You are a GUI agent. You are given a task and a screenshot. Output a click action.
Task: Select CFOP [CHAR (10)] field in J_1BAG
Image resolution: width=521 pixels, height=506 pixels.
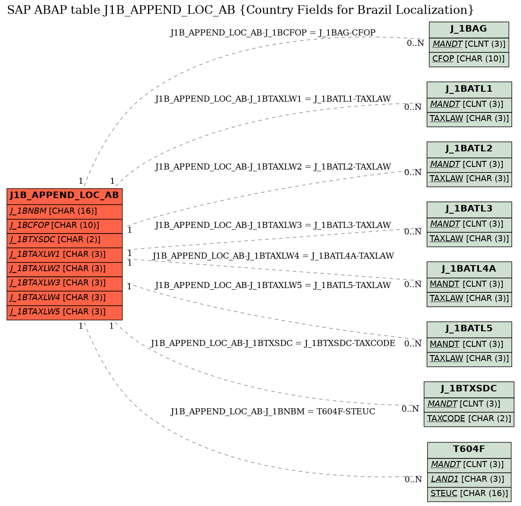469,59
